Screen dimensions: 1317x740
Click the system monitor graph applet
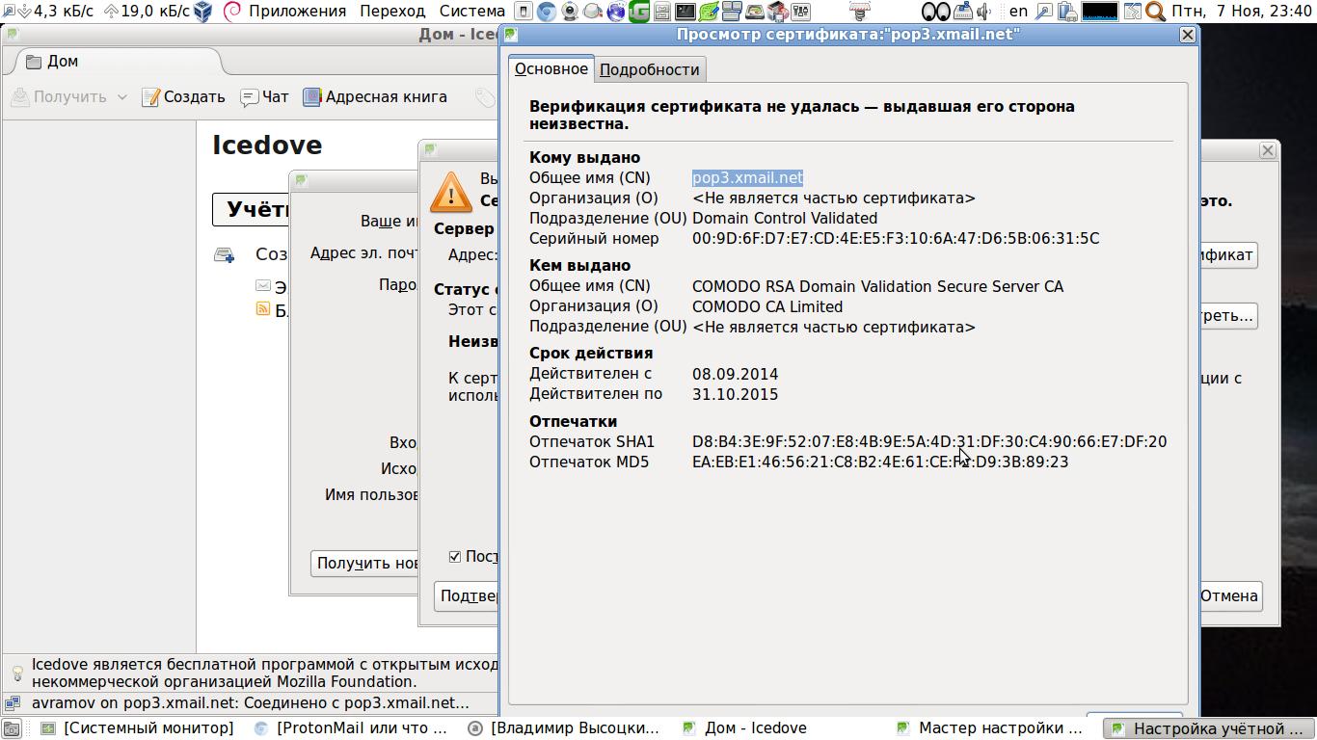[x=1100, y=12]
